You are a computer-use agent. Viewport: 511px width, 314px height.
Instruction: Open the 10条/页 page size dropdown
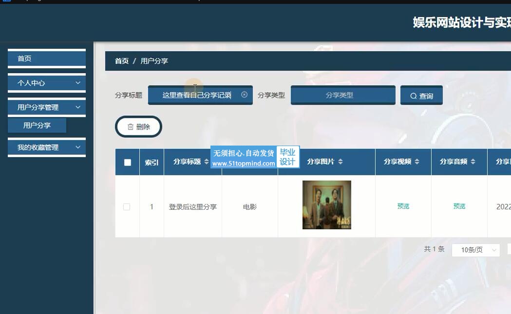pos(475,250)
